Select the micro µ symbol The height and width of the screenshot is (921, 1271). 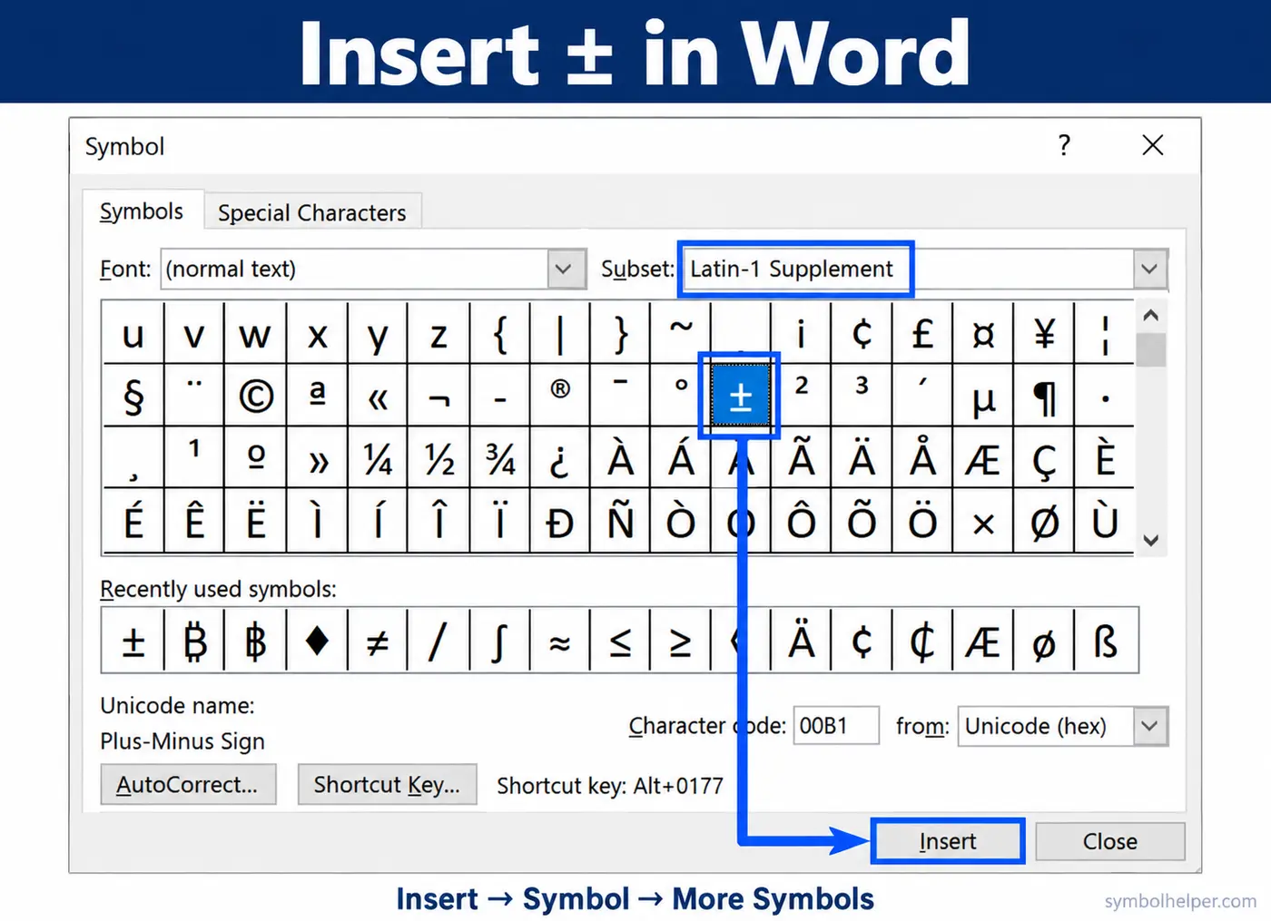pos(983,397)
